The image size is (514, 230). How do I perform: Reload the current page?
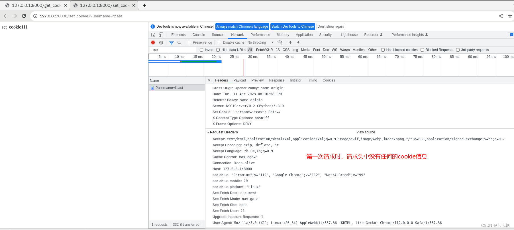[24, 16]
